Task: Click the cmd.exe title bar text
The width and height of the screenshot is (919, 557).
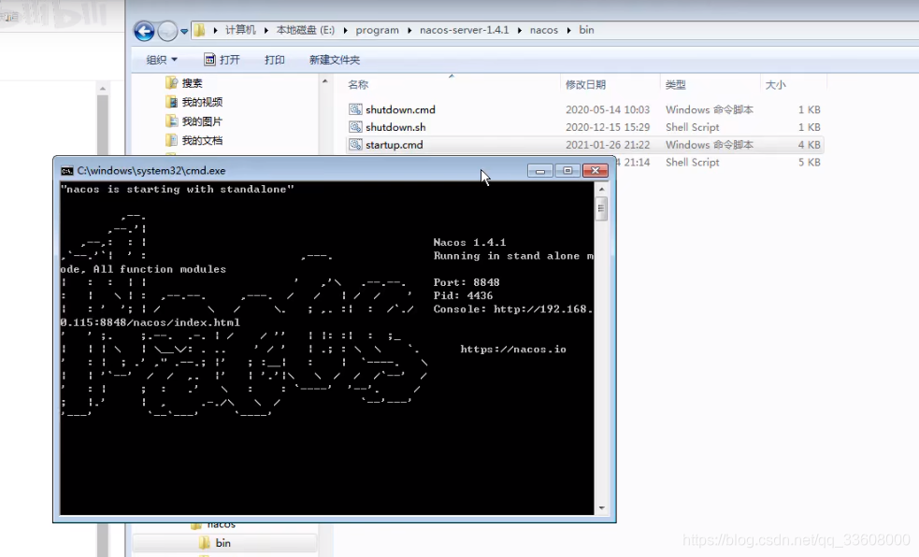Action: tap(151, 171)
